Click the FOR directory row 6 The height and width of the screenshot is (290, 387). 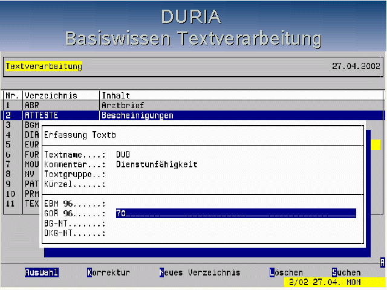click(x=22, y=155)
